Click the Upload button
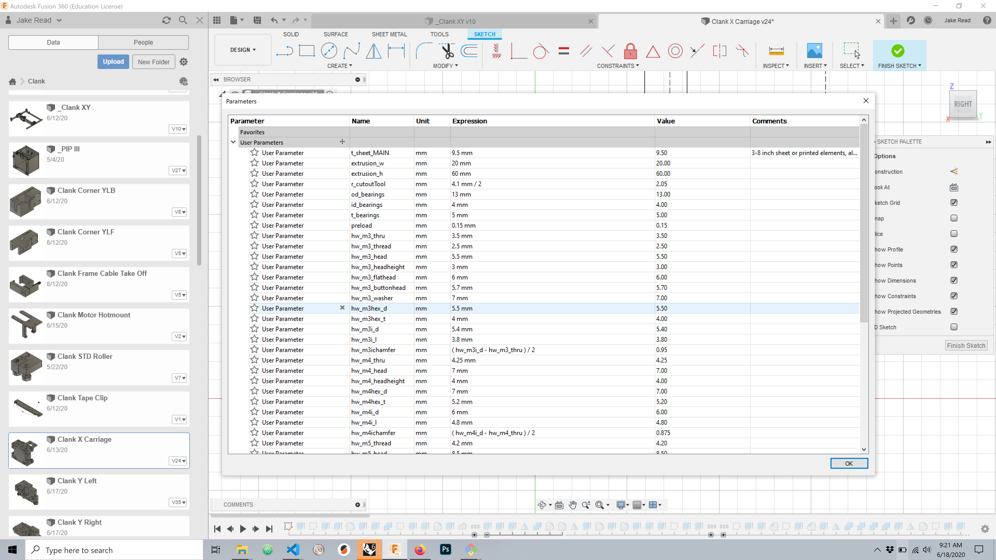The width and height of the screenshot is (996, 560). tap(113, 61)
